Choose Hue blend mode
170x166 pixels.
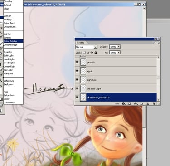[x=13, y=92]
